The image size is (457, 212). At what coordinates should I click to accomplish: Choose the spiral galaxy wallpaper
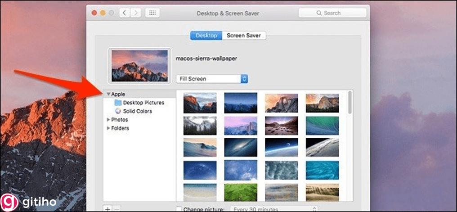241,147
